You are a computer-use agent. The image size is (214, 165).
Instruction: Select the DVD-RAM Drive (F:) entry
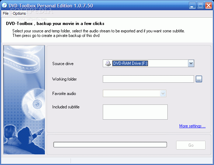[x=130, y=63]
